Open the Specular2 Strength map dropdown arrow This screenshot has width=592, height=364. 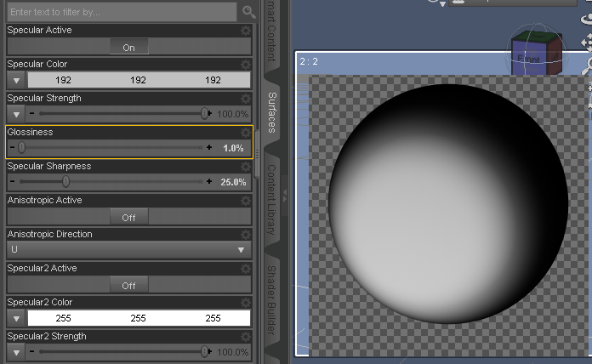point(16,352)
